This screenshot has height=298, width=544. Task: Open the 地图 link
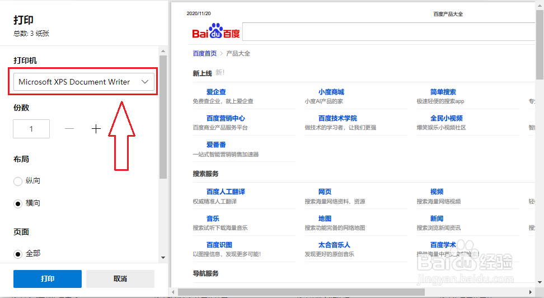325,218
